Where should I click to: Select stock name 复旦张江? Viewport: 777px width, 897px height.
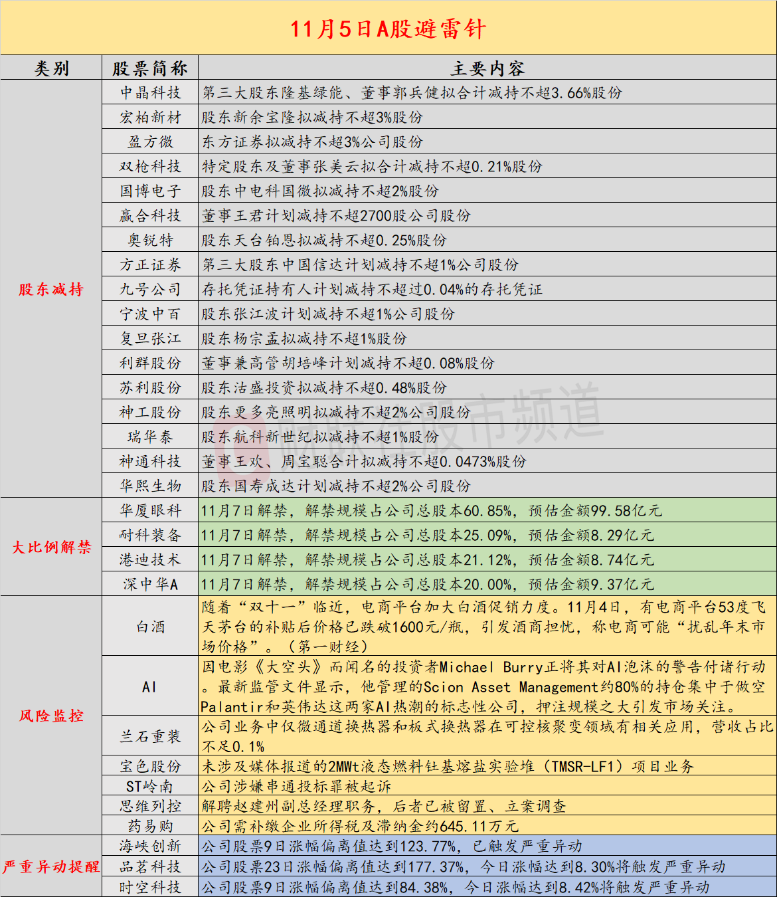click(x=150, y=338)
